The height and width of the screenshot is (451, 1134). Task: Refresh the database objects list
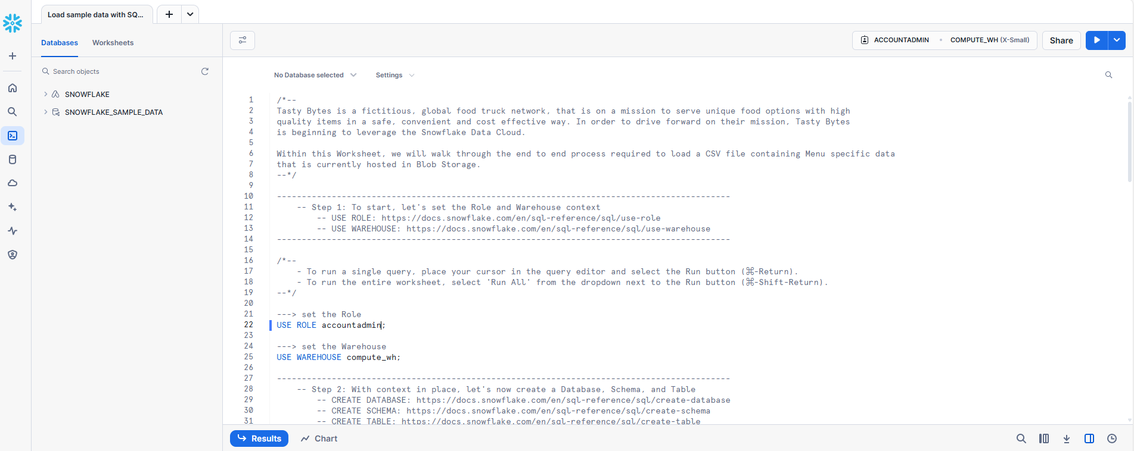click(x=205, y=71)
